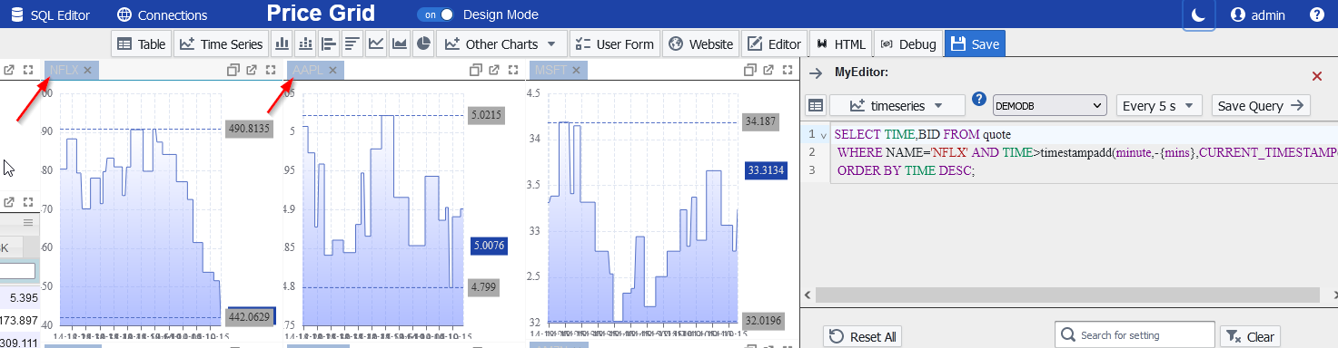
Task: Open help via the question mark icon
Action: click(x=1317, y=14)
